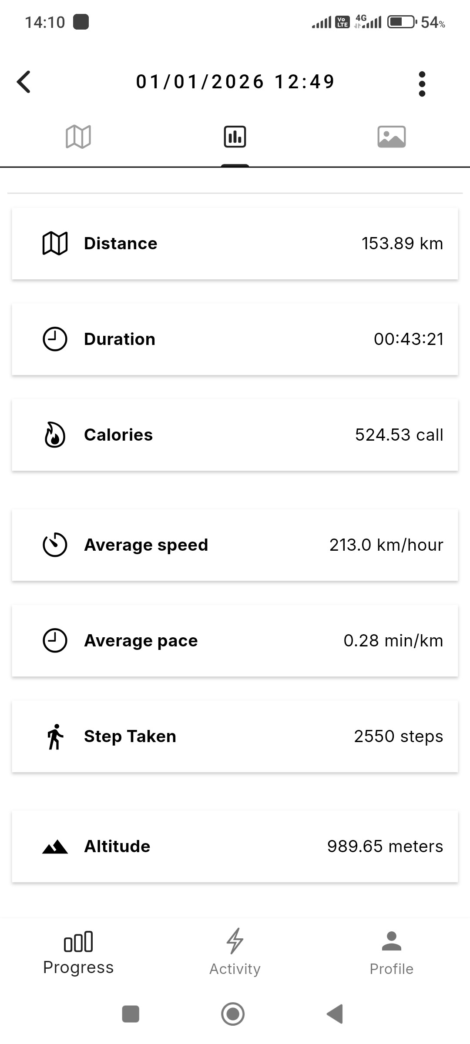Tap the 989.65 meters altitude card
The width and height of the screenshot is (470, 1044).
235,847
